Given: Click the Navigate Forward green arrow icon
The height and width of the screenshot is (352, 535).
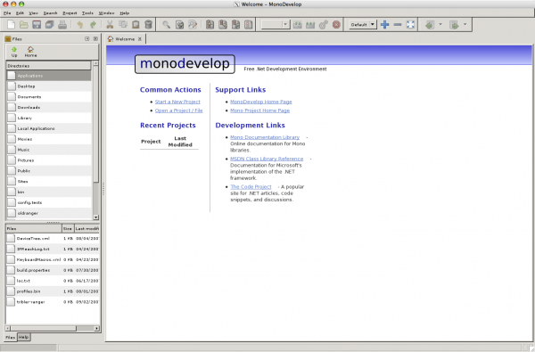Looking at the screenshot, I should point(454,25).
